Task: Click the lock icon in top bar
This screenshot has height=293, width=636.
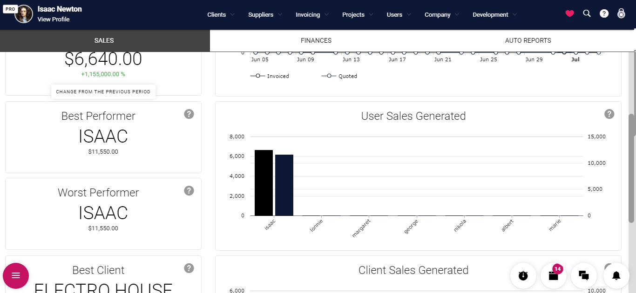Action: 621,14
